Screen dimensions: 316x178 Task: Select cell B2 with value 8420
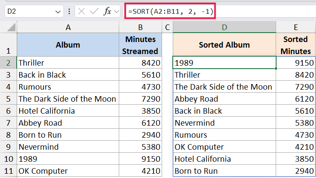[141, 63]
